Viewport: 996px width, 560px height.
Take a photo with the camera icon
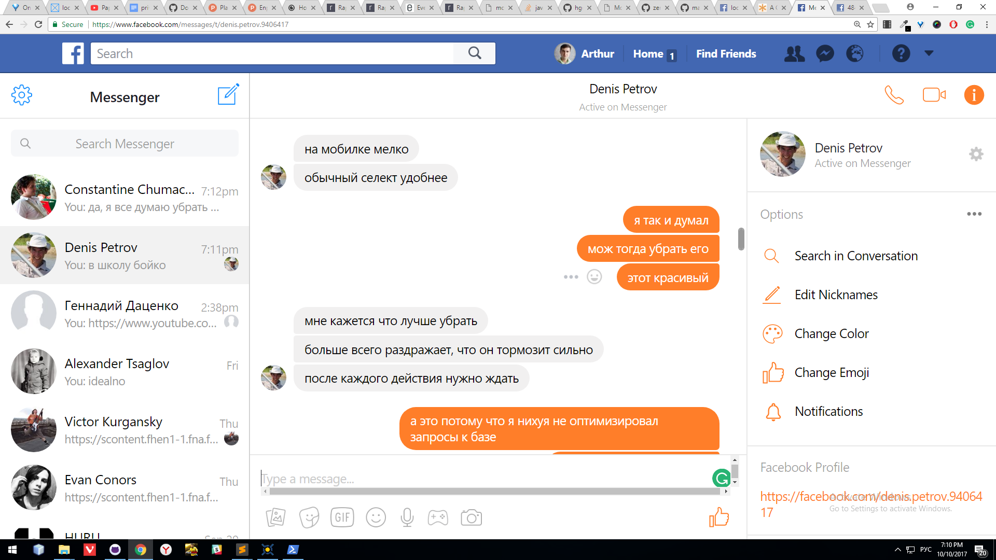[472, 517]
